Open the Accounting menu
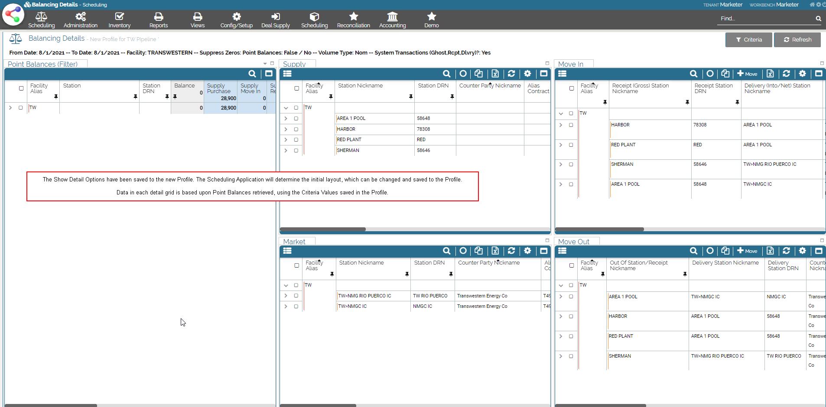This screenshot has width=826, height=407. pyautogui.click(x=392, y=20)
